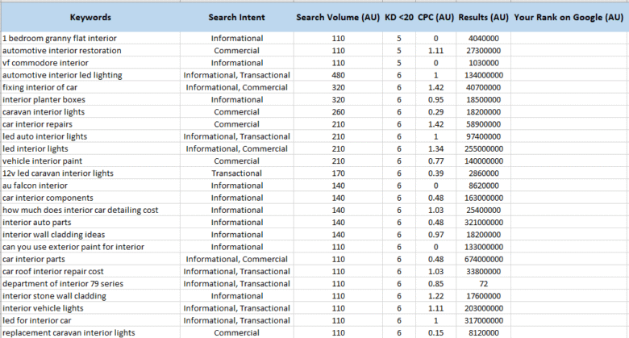Select the results value 18500000
The image size is (629, 338).
(x=483, y=99)
